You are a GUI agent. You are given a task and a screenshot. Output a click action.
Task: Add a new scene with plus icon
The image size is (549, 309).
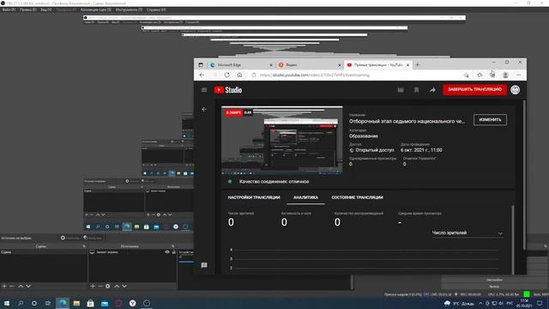pos(4,286)
